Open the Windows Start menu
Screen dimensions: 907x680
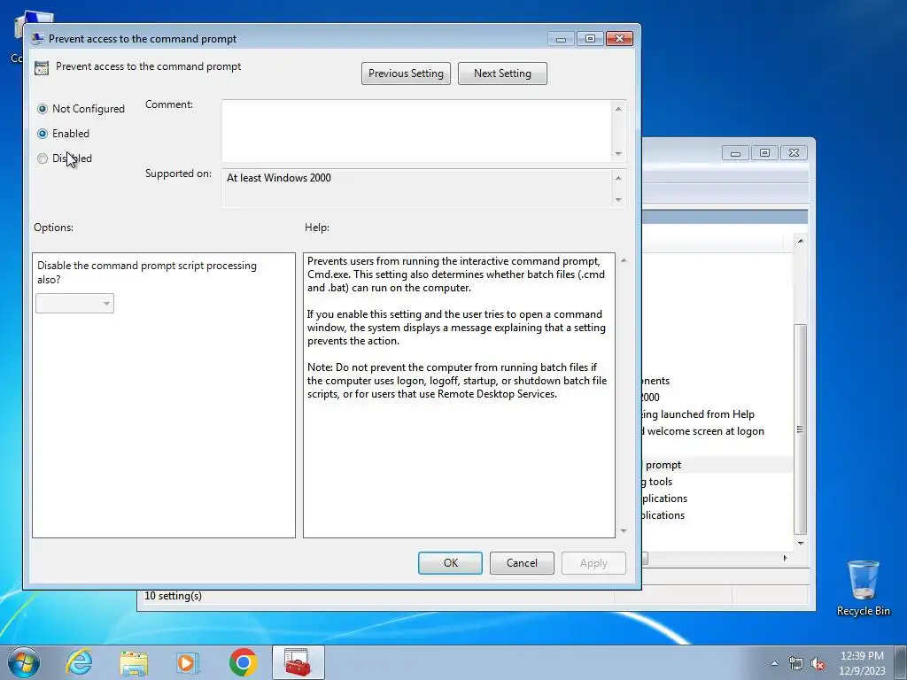tap(24, 662)
